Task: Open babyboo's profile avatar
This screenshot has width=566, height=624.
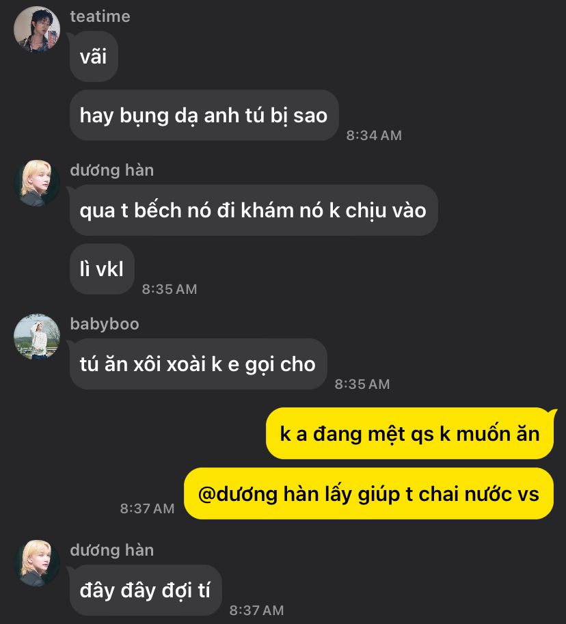Action: (x=37, y=337)
